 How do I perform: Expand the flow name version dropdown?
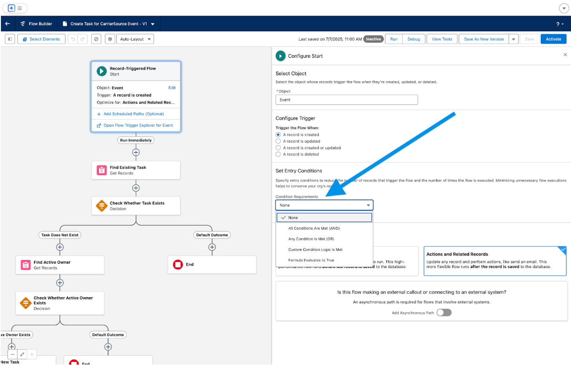(x=153, y=24)
